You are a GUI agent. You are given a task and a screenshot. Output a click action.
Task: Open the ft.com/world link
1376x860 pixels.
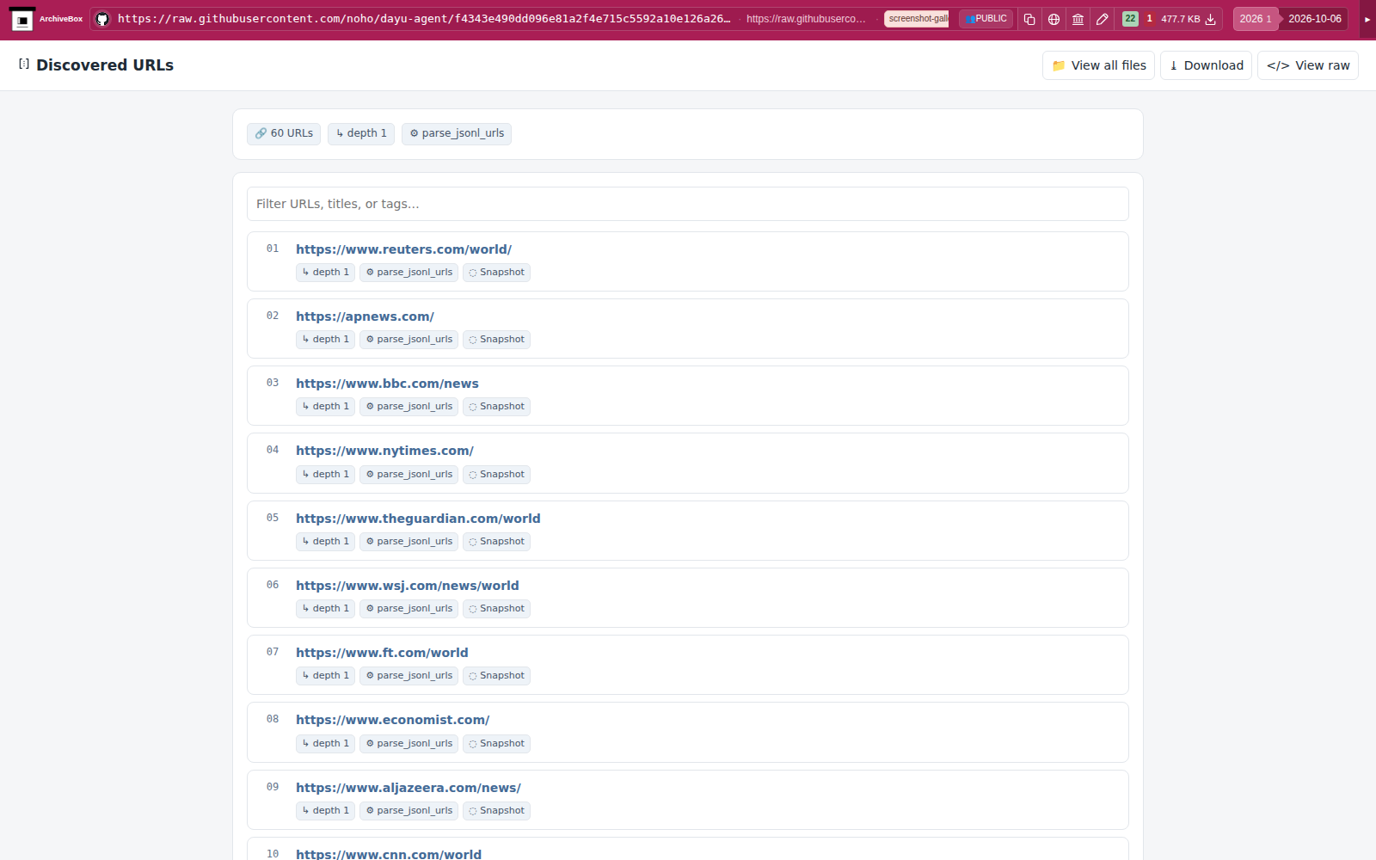(382, 653)
